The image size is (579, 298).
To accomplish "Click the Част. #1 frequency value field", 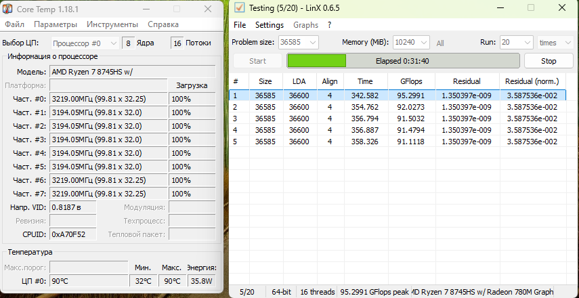I will pos(108,112).
